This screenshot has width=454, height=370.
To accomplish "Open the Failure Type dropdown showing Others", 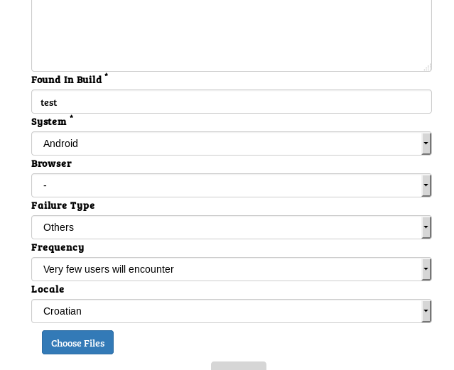I will 227,227.
